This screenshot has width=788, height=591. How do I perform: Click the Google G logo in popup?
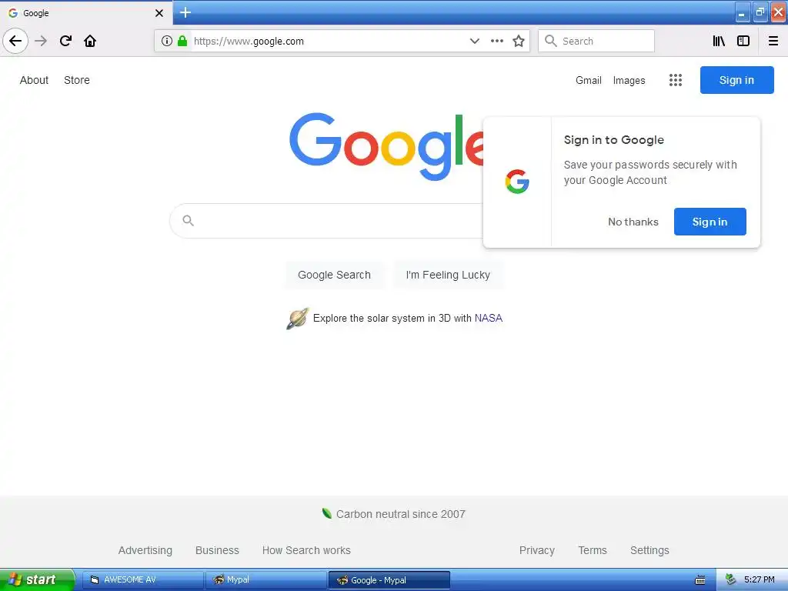pyautogui.click(x=517, y=182)
